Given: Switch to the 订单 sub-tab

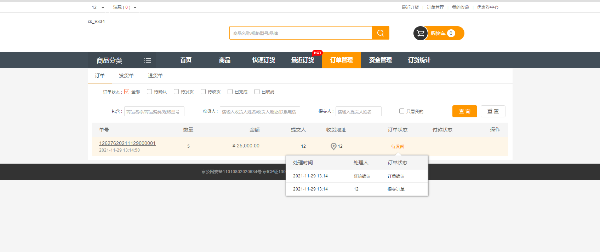Looking at the screenshot, I should 100,76.
